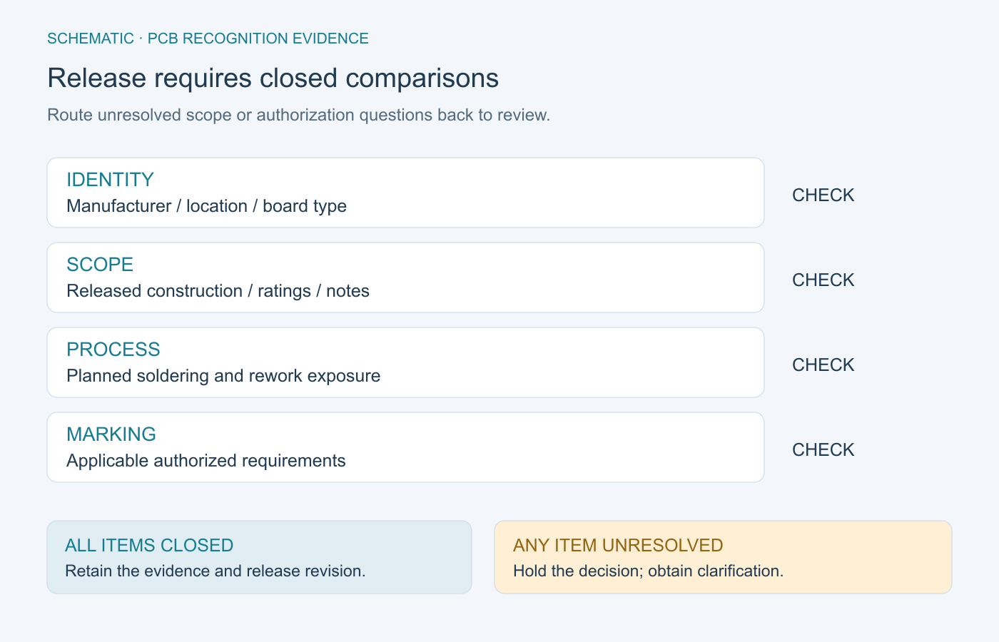Click CHECK next to the PROCESS row

tap(823, 365)
